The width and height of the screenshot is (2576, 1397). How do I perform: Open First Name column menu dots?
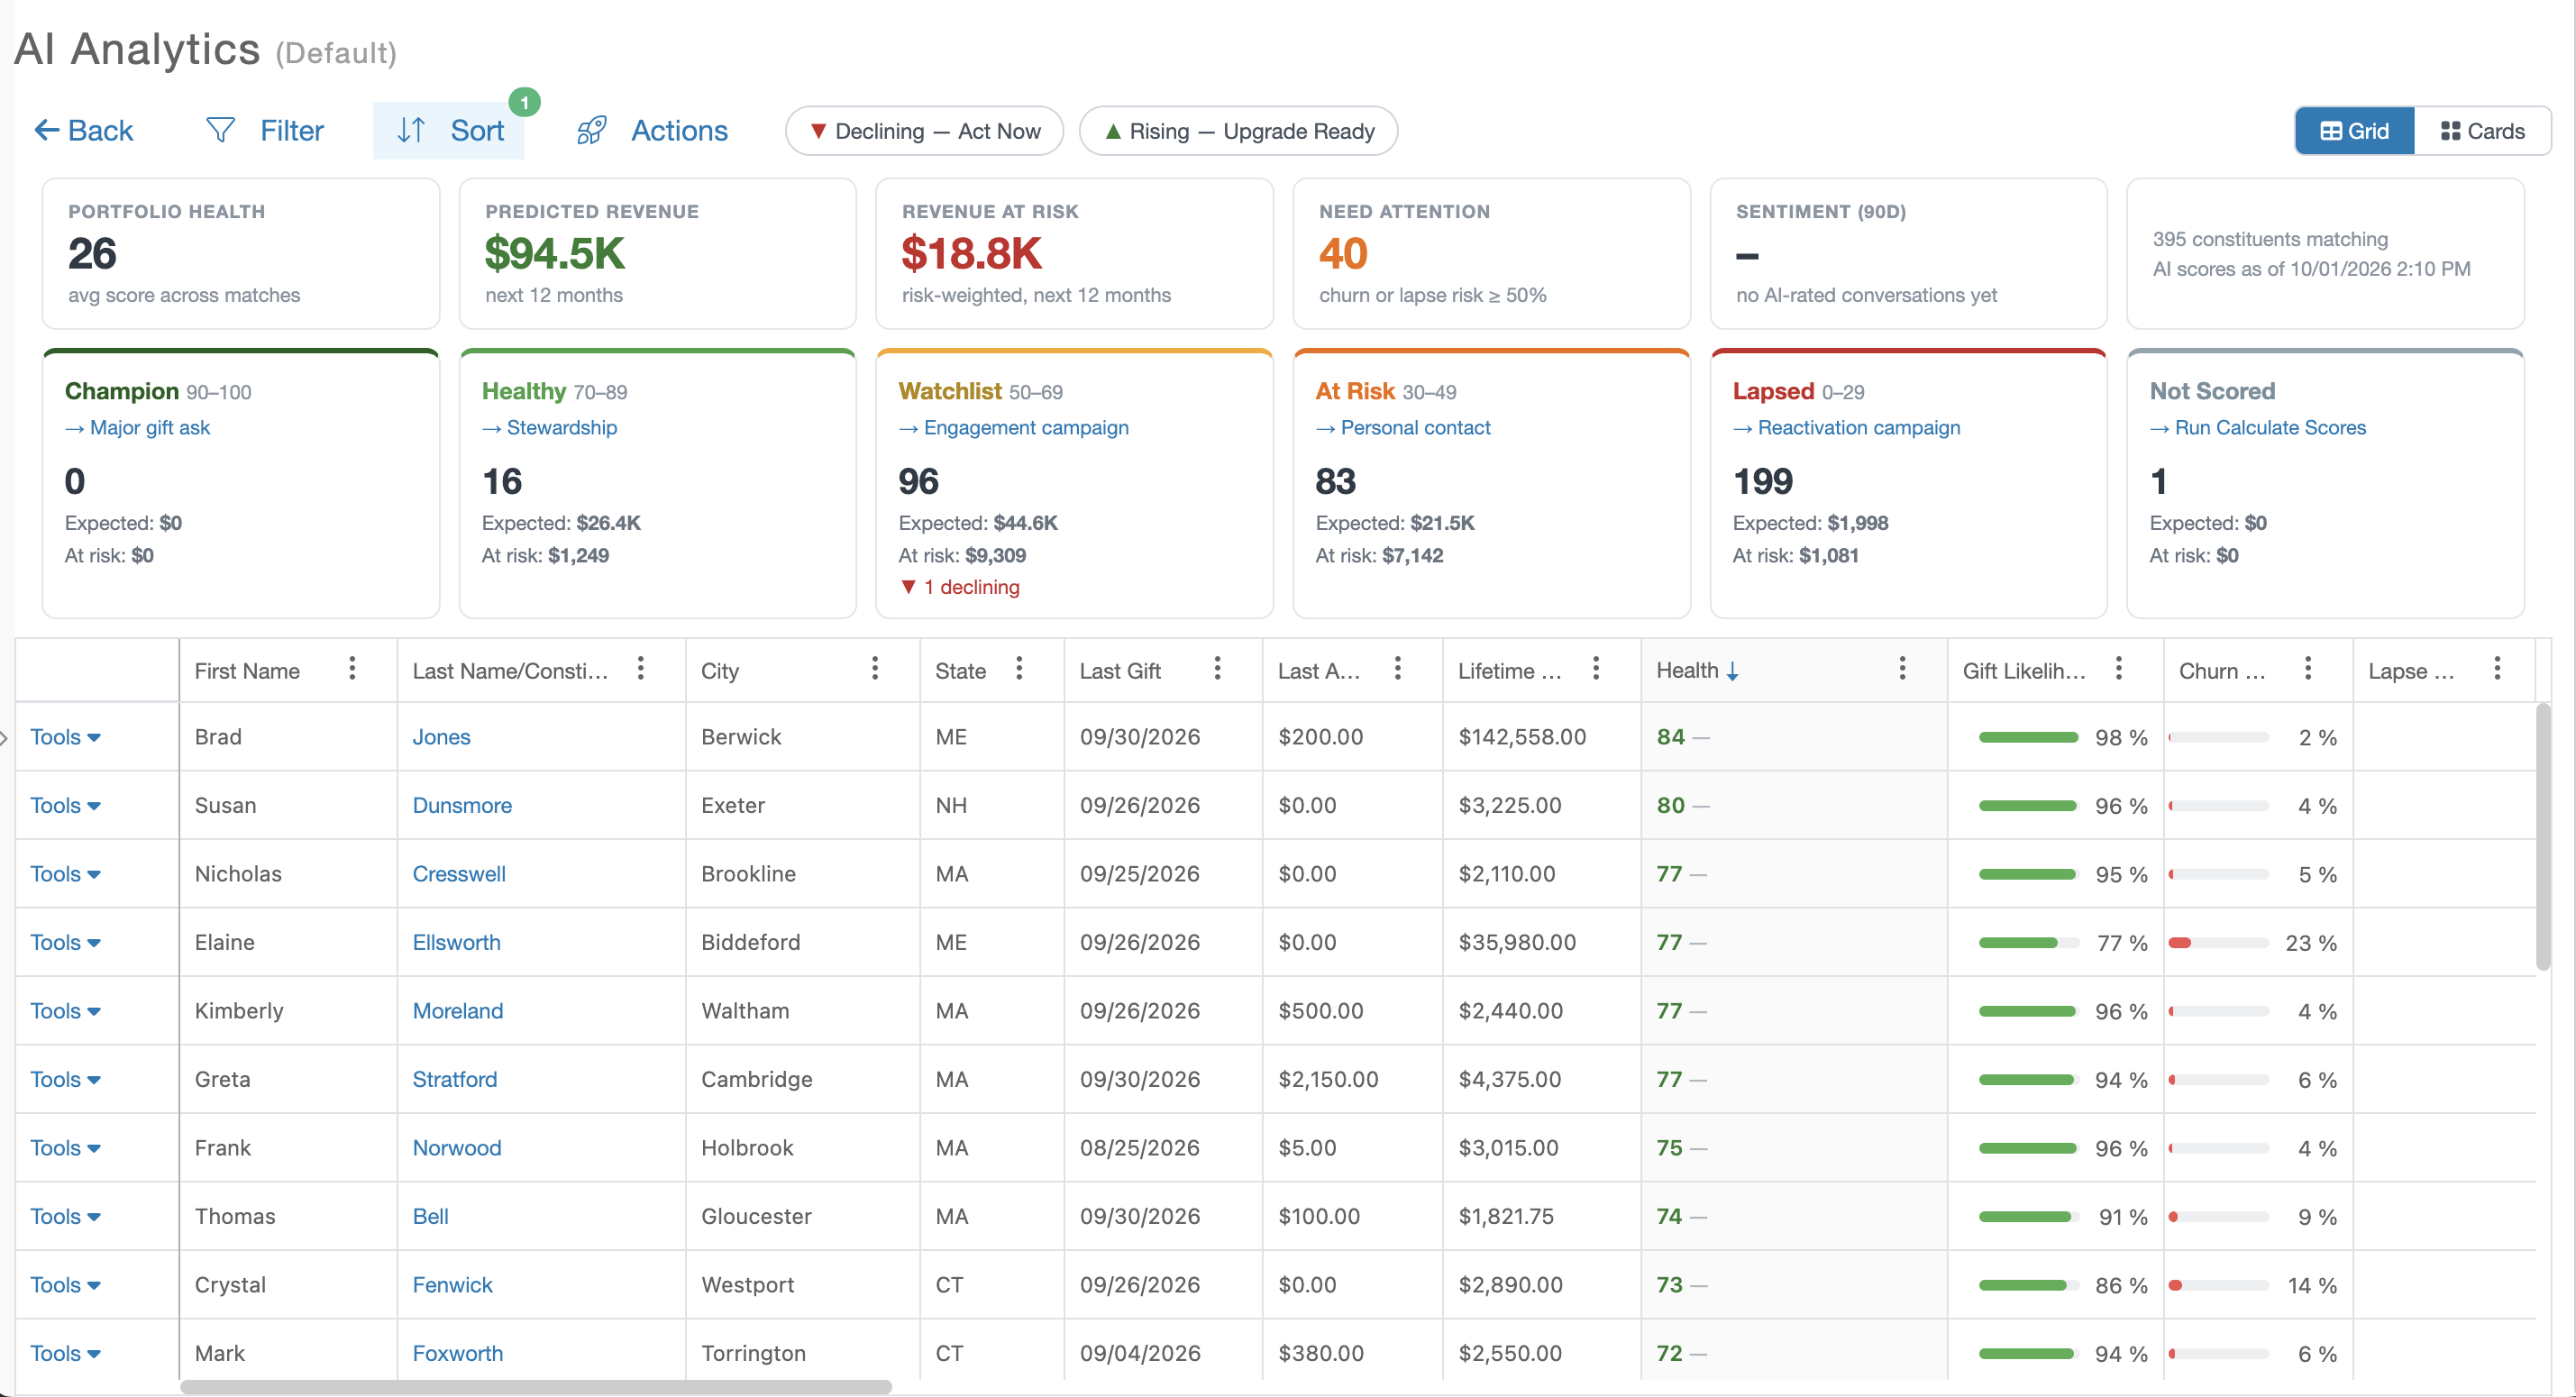352,668
